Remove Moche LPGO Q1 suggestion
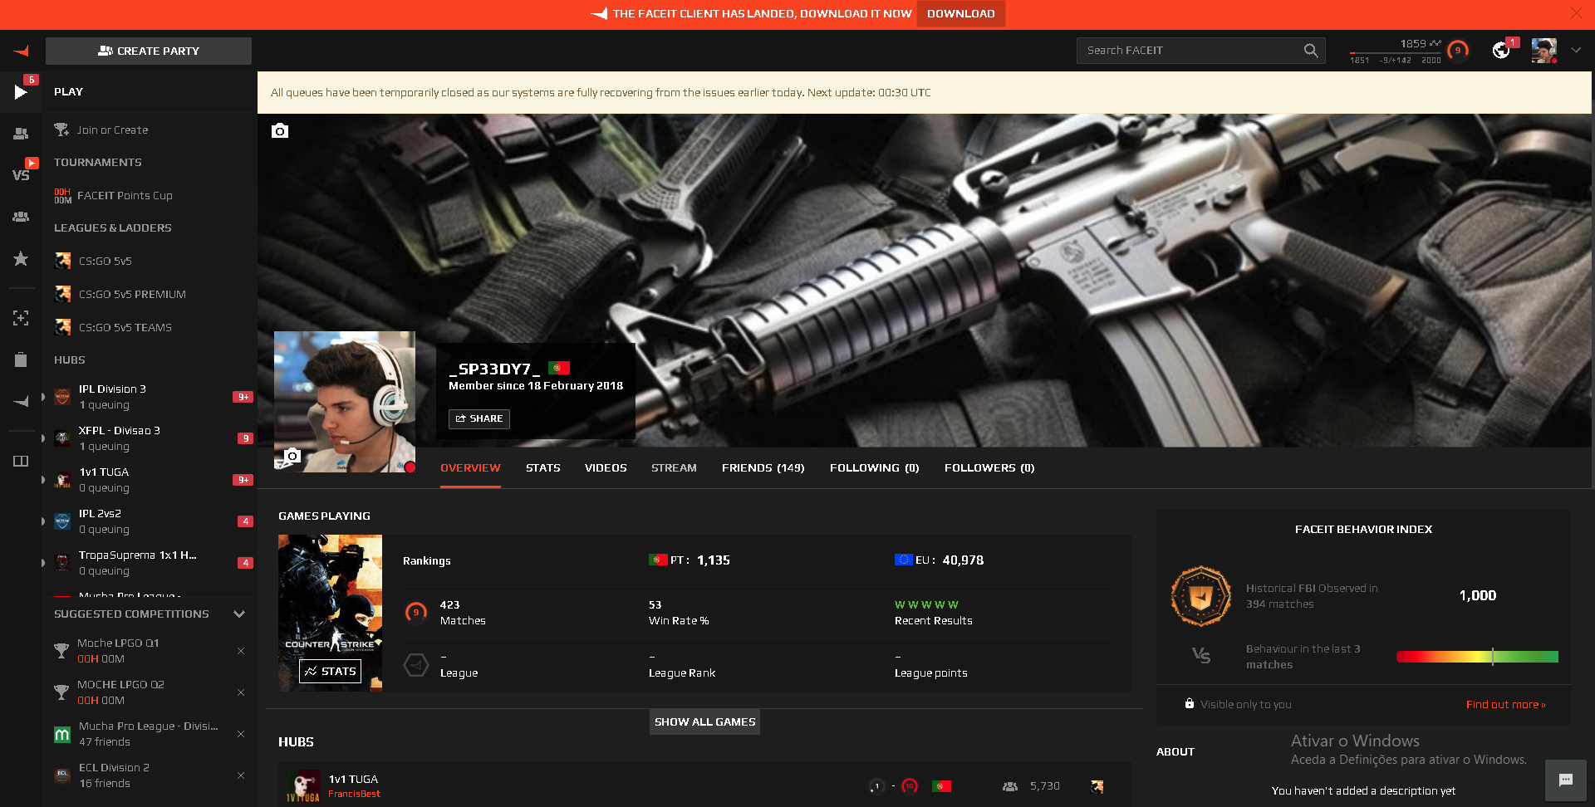This screenshot has width=1595, height=807. 241,651
